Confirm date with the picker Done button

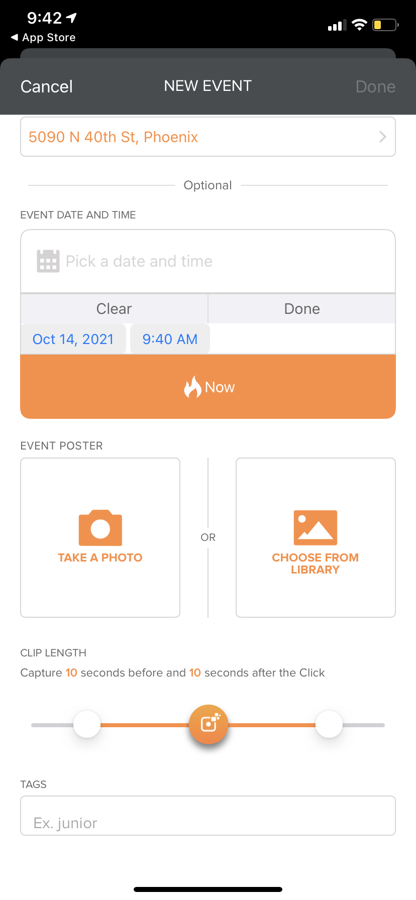click(x=302, y=309)
